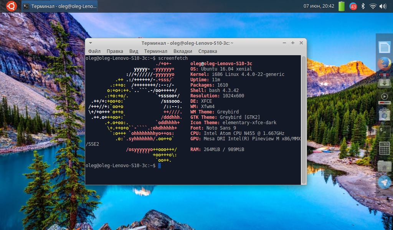The height and width of the screenshot is (230, 393).
Task: Open the terminal window menu arrow
Action: (x=91, y=43)
